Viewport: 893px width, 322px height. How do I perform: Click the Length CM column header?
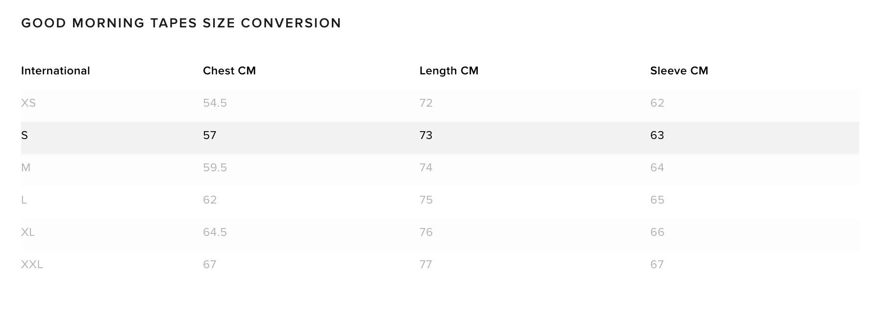448,71
